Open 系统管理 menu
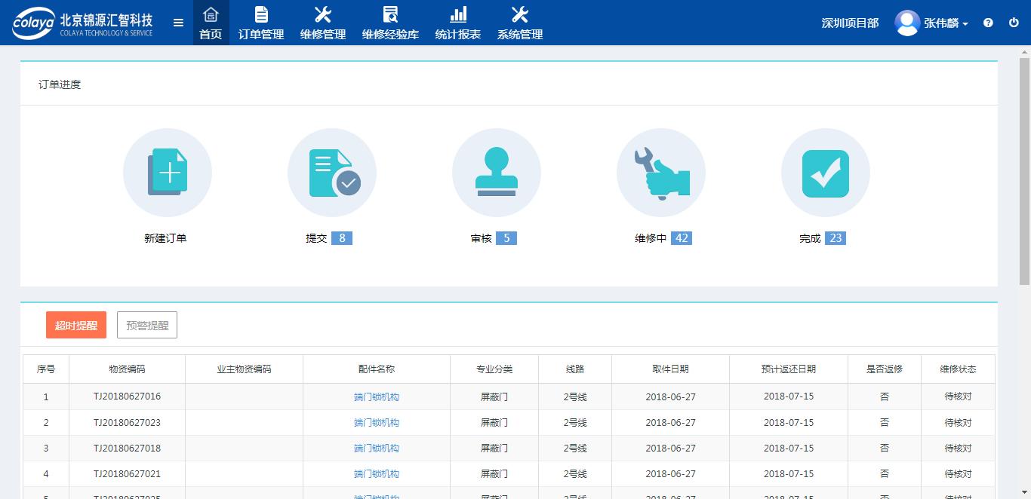Image resolution: width=1031 pixels, height=499 pixels. click(x=520, y=23)
